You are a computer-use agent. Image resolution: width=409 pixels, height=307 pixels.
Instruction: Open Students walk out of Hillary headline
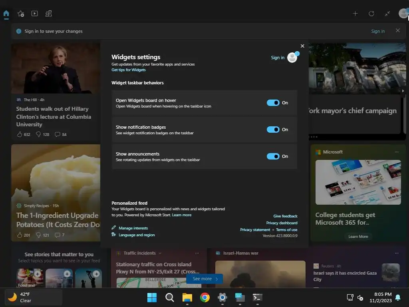pyautogui.click(x=54, y=116)
